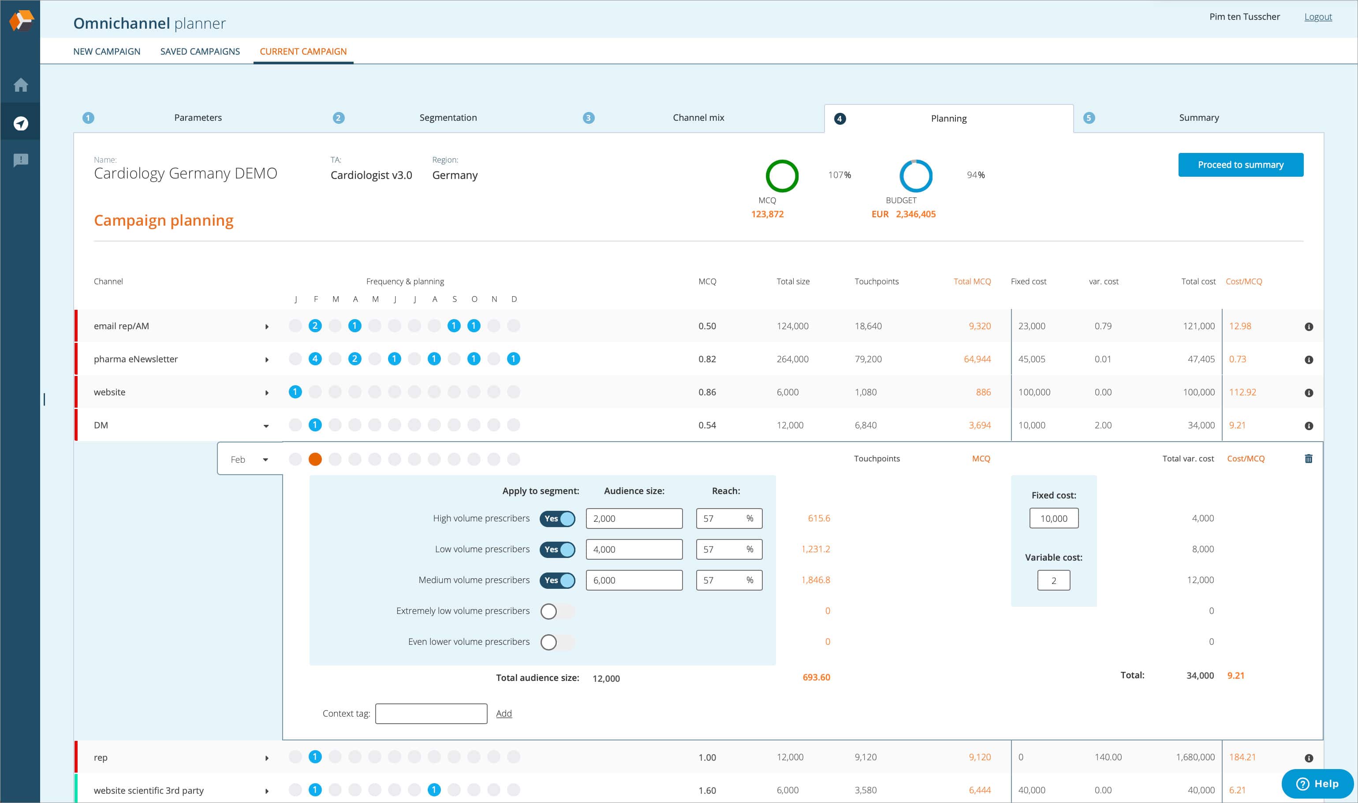Viewport: 1358px width, 803px height.
Task: Click the Parameters step tab
Action: [x=198, y=118]
